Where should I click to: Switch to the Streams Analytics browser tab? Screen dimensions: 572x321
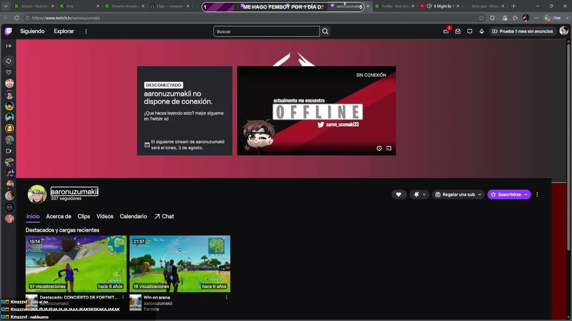(125, 6)
